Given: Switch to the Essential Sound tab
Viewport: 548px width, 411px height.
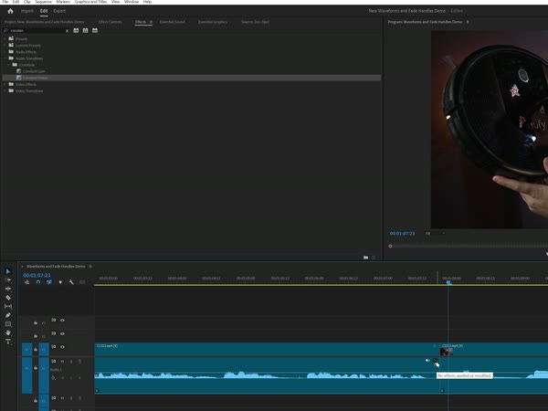Looking at the screenshot, I should [x=173, y=22].
